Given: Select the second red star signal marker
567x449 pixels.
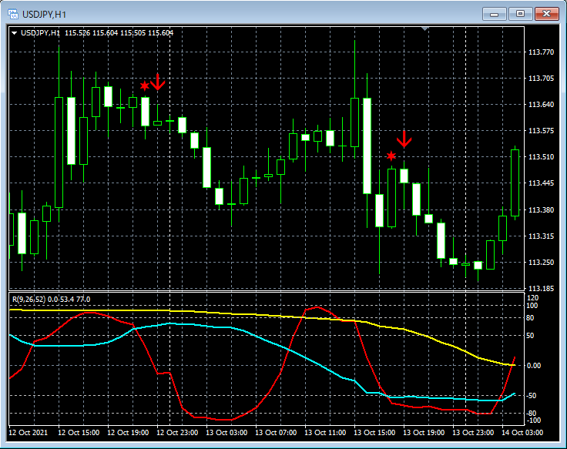Looking at the screenshot, I should (x=391, y=156).
